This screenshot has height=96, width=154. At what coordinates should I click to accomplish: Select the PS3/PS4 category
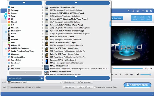pyautogui.click(x=25, y=39)
